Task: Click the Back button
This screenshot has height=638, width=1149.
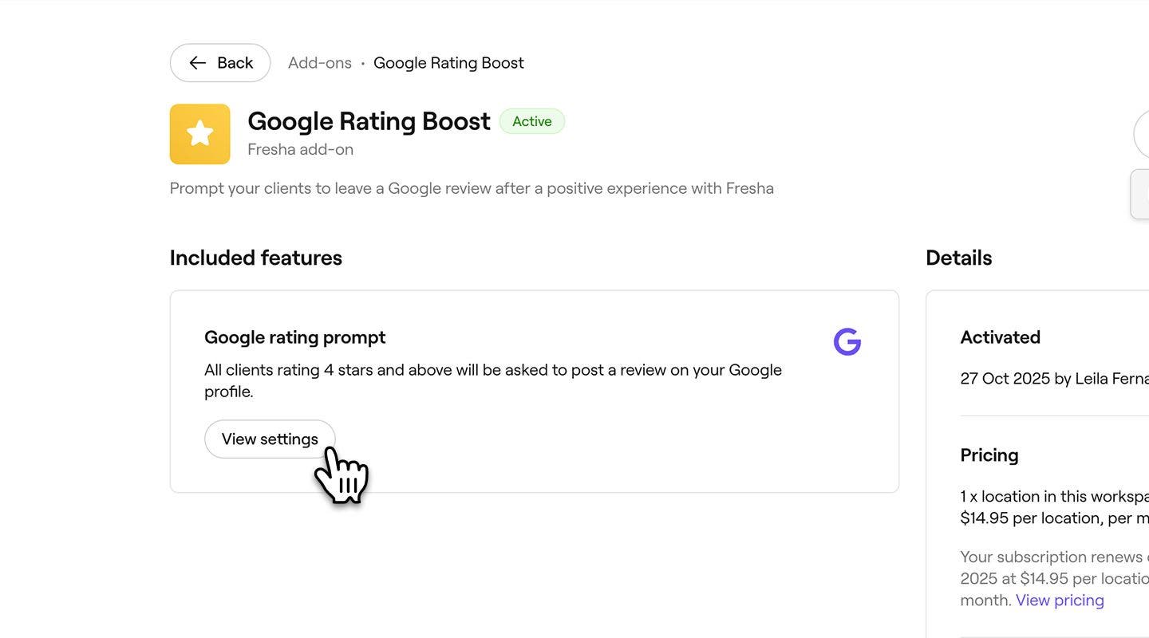Action: coord(220,63)
